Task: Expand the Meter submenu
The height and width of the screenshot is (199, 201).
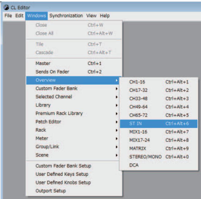Action: tap(73, 138)
